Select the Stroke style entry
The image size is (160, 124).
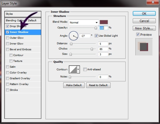coord(14,90)
